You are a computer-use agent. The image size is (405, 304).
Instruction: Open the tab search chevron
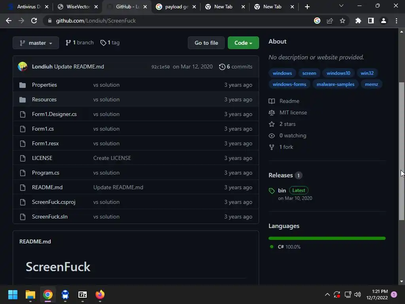point(341,6)
